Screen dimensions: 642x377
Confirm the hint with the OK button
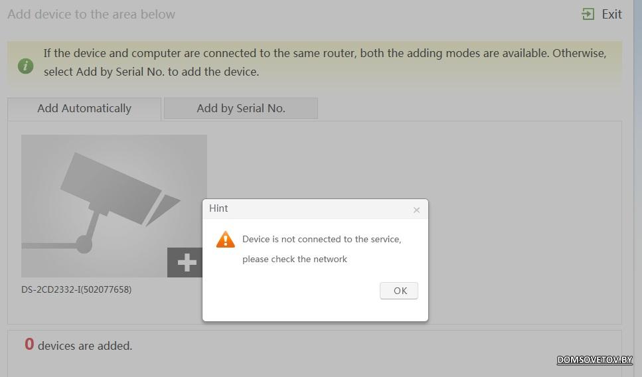coord(399,291)
